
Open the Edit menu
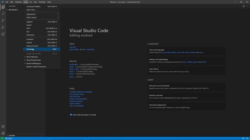click(12, 2)
